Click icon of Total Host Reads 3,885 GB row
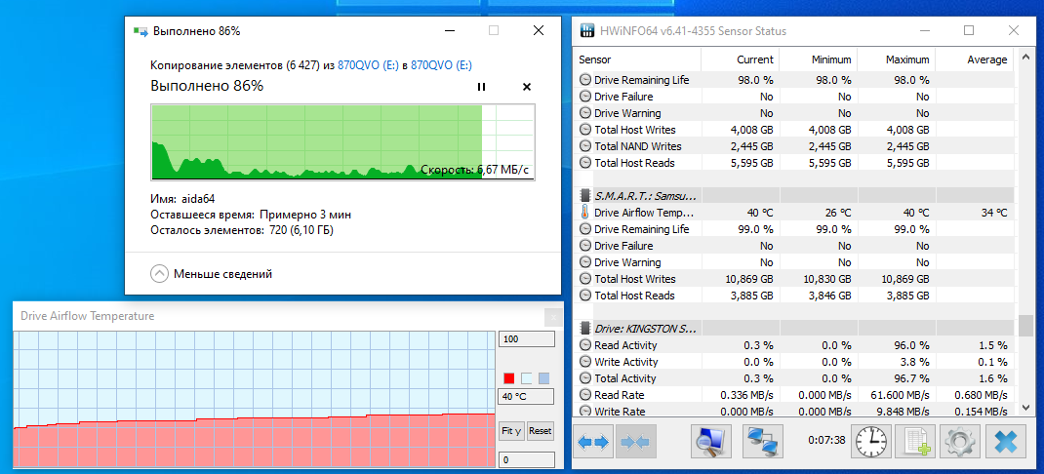The width and height of the screenshot is (1044, 474). coord(585,296)
